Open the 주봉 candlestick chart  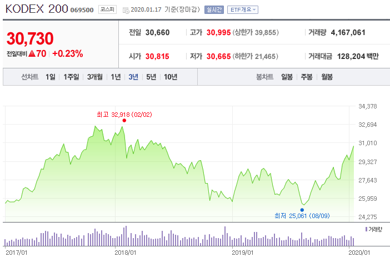click(x=307, y=77)
